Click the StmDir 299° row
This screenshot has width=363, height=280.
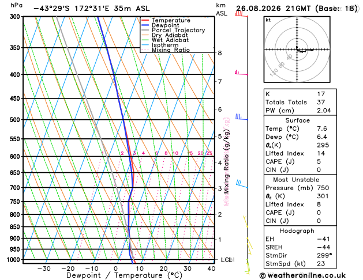pyautogui.click(x=300, y=255)
